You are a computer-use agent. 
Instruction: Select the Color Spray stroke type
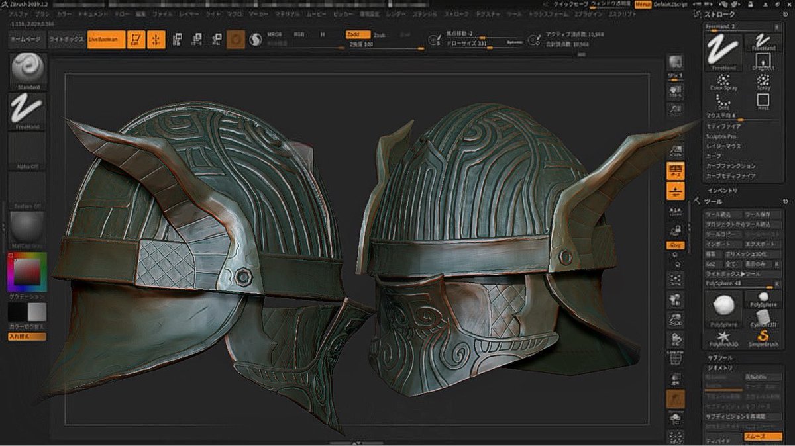[724, 81]
